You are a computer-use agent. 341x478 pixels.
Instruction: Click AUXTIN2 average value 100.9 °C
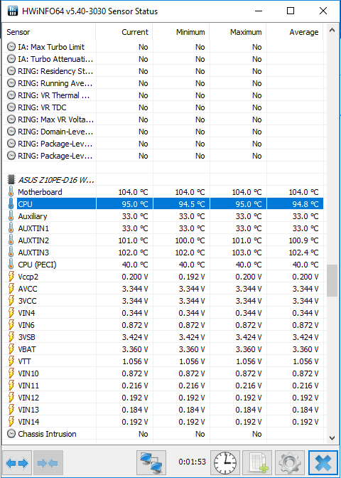tap(303, 240)
